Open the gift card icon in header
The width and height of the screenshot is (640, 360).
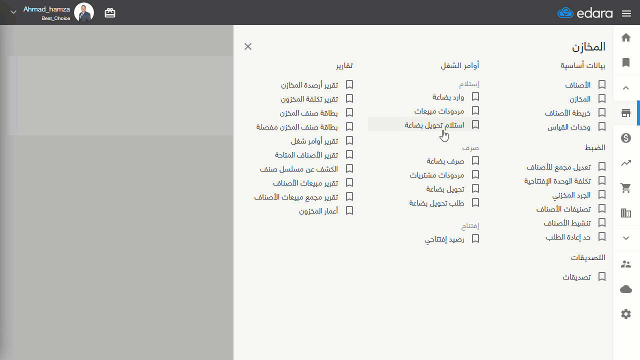pyautogui.click(x=110, y=13)
